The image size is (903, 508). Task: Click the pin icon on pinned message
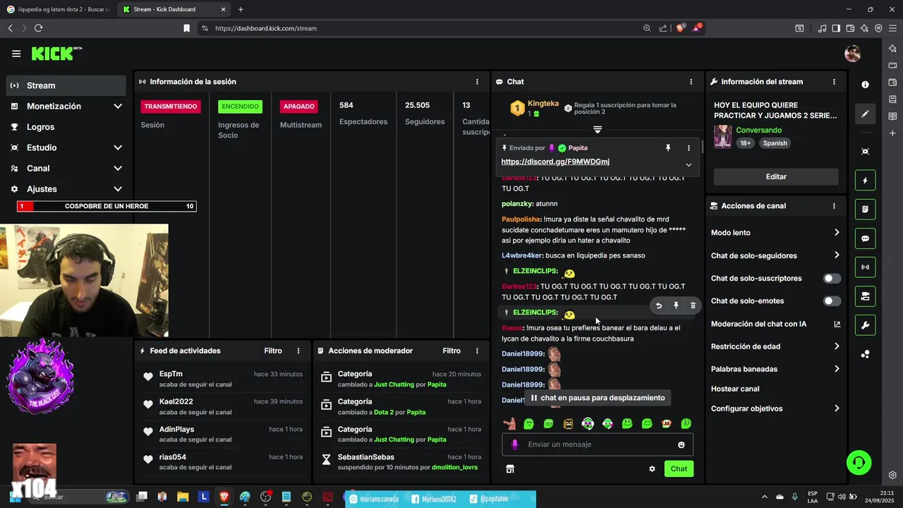pyautogui.click(x=668, y=148)
